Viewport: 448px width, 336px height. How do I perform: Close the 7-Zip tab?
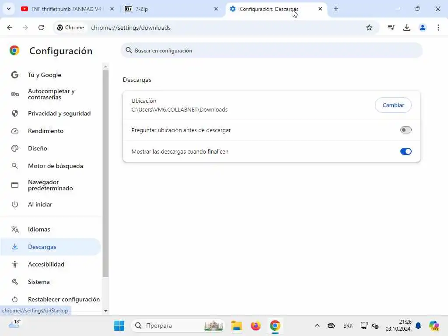click(x=216, y=9)
